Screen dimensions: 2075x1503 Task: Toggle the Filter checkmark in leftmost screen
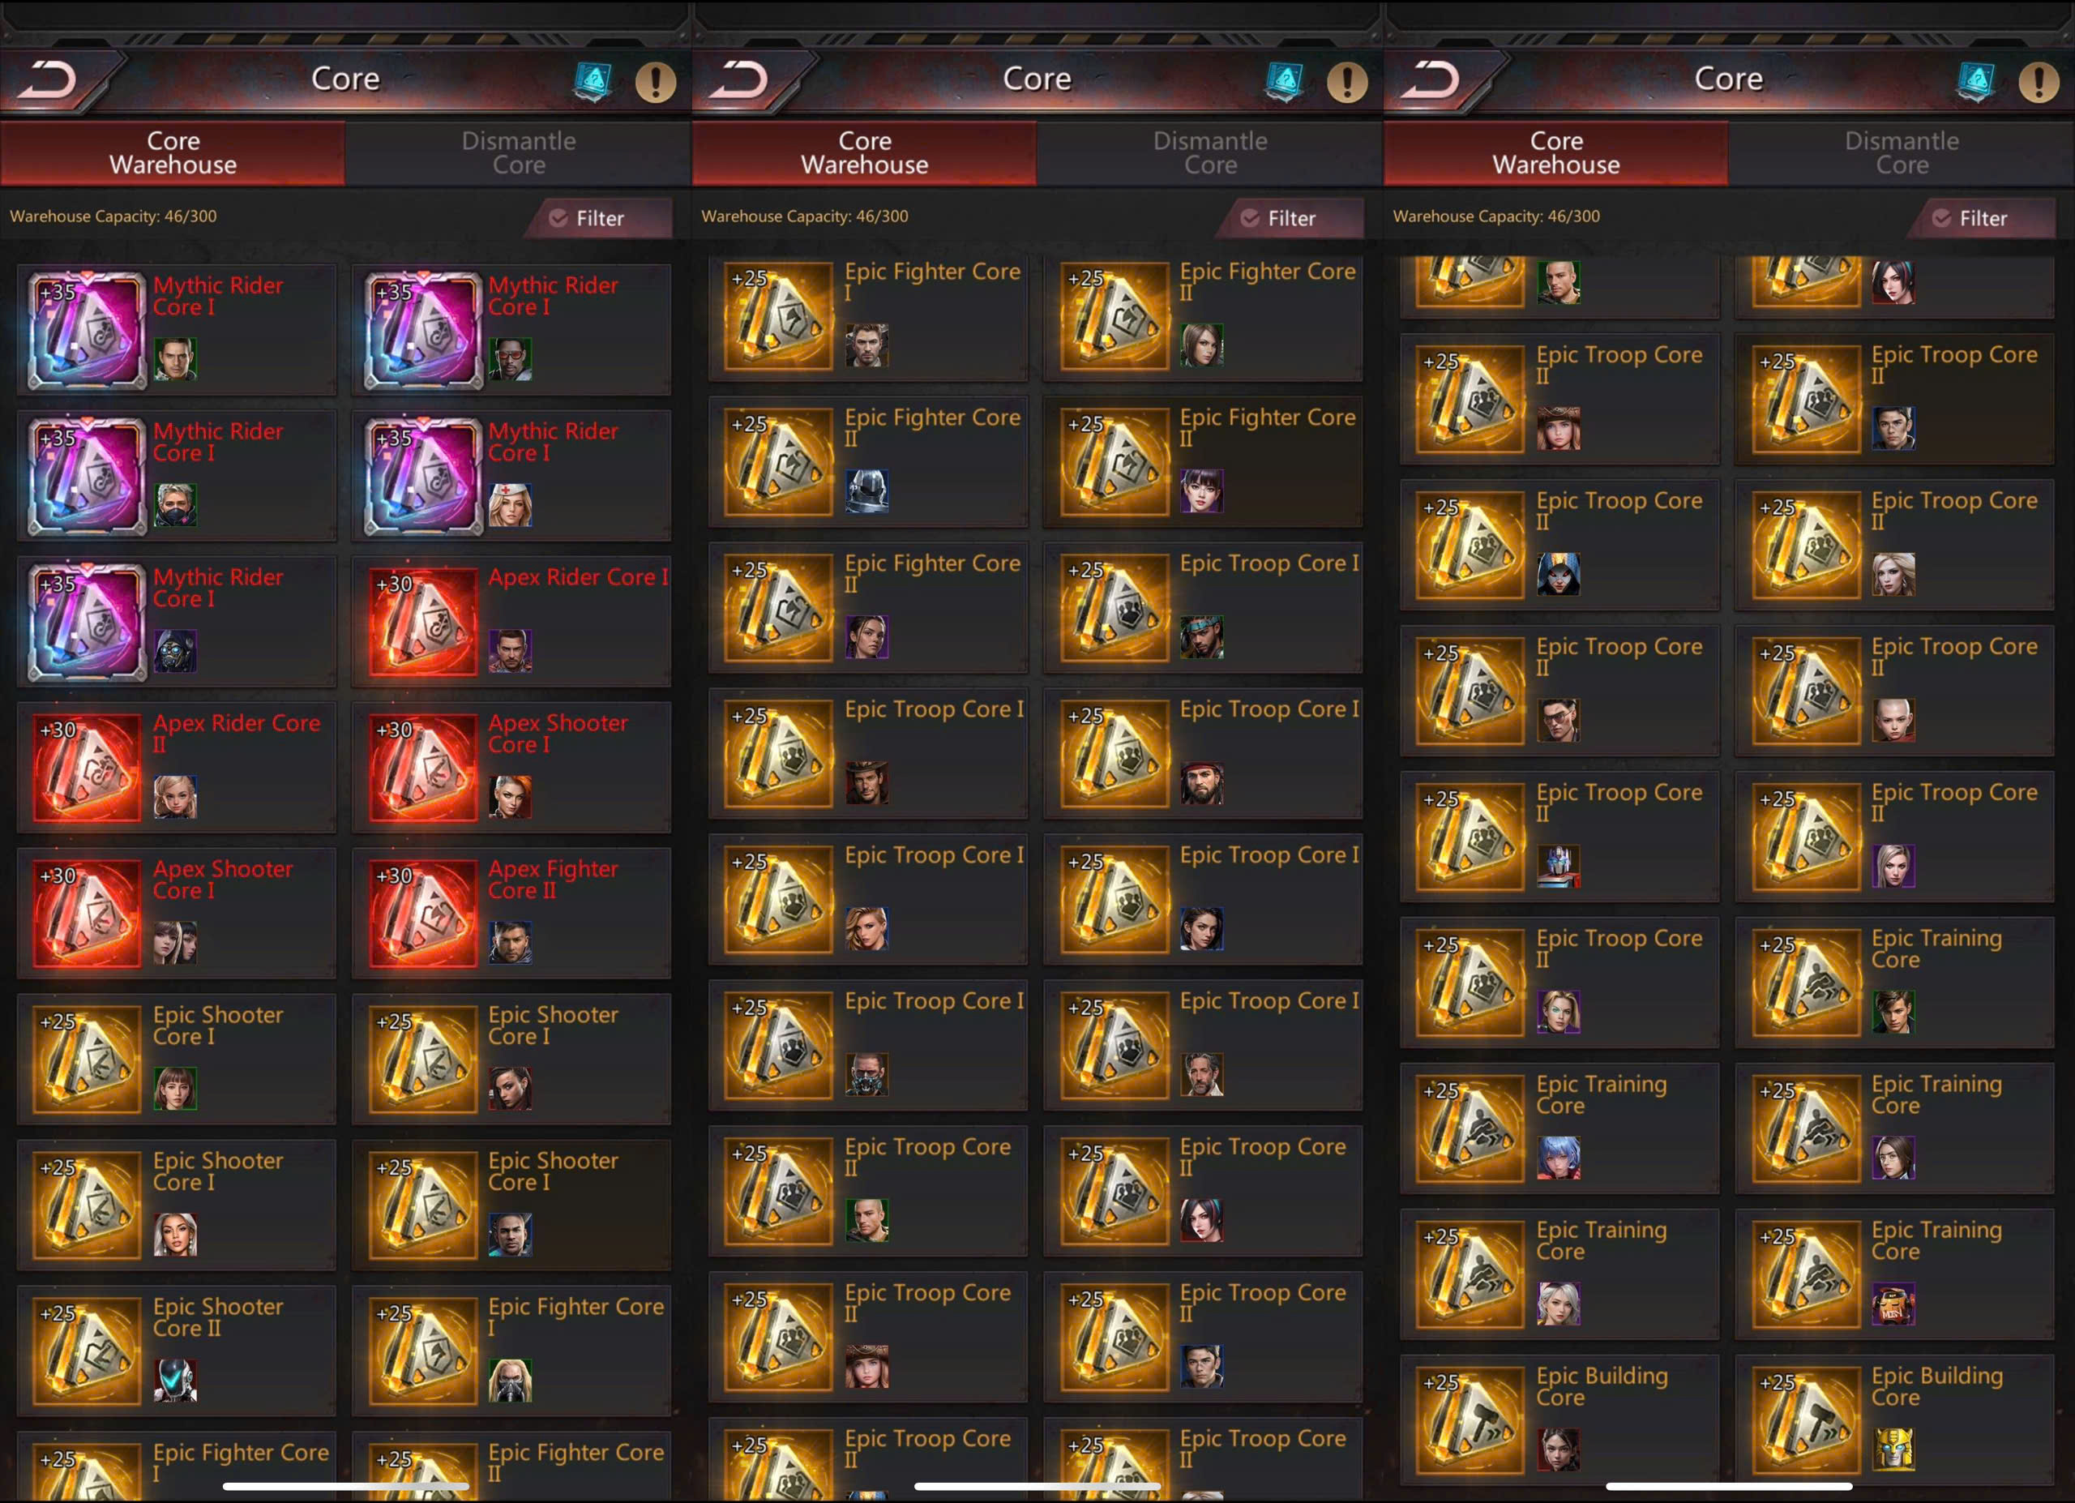coord(558,218)
